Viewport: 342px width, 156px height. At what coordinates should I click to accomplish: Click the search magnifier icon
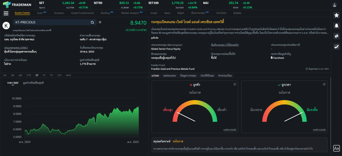(x=92, y=22)
